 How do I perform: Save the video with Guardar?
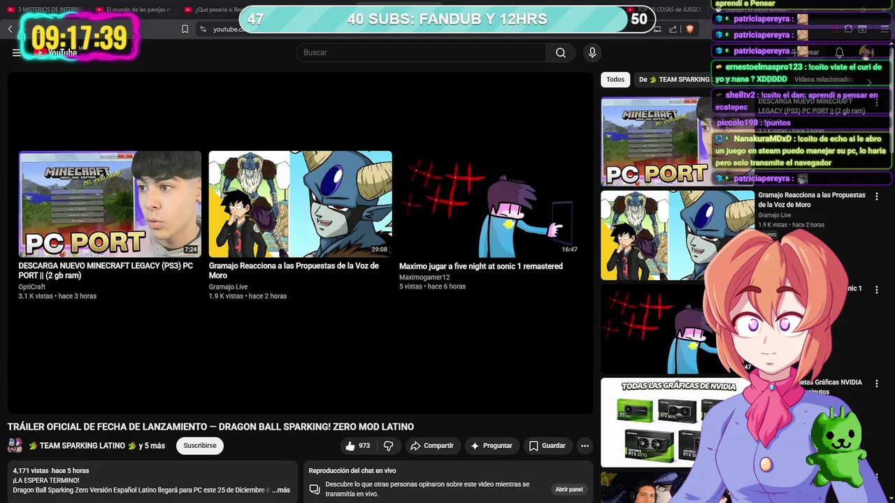point(547,446)
